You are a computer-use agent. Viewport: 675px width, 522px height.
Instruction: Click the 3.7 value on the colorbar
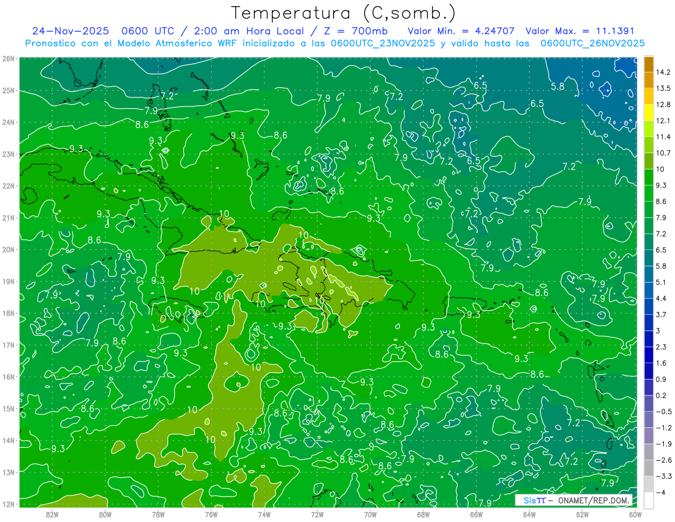[x=661, y=314]
